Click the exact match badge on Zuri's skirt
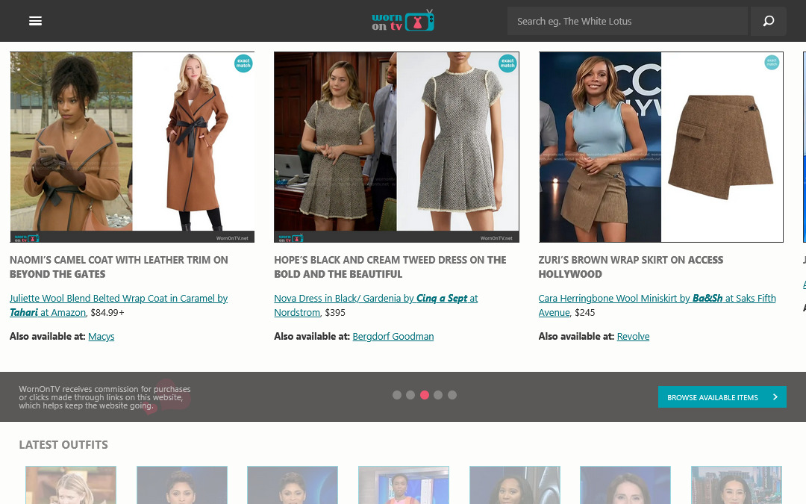The height and width of the screenshot is (504, 806). (772, 63)
